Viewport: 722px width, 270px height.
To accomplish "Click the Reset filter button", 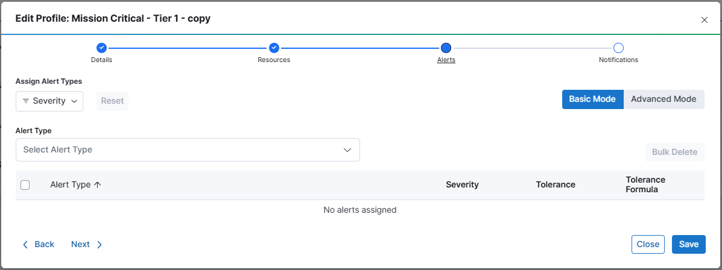I will pos(112,101).
